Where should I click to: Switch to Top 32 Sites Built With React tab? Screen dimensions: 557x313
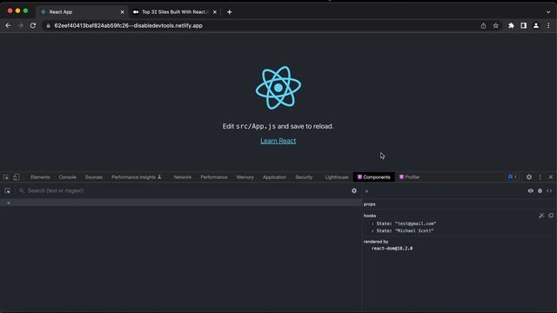point(174,12)
